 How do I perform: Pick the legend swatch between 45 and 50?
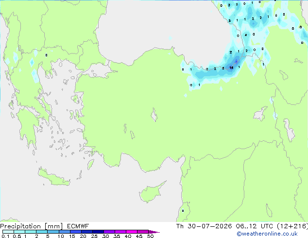point(143,232)
